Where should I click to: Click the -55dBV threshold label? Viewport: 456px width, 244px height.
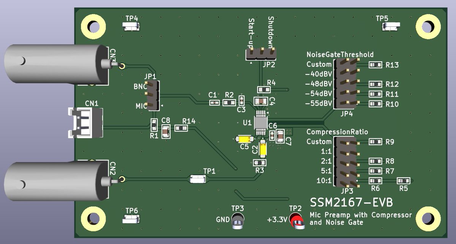(x=318, y=104)
